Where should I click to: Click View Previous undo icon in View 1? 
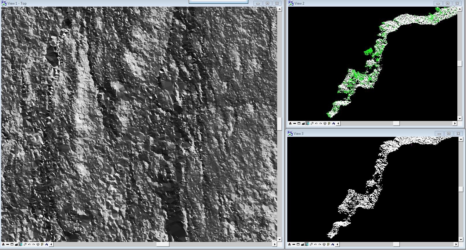point(29,245)
